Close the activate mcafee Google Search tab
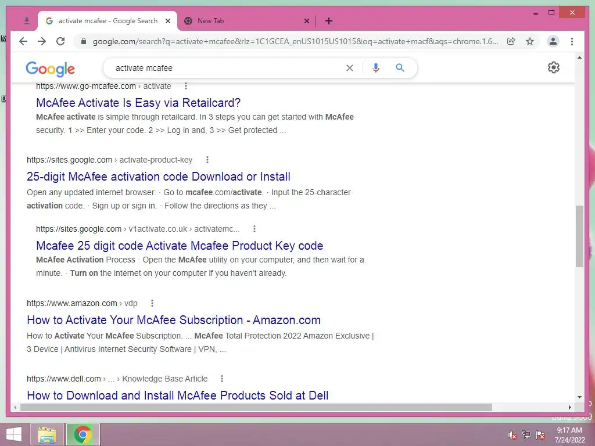Screen dimensions: 595x446 [x=168, y=21]
